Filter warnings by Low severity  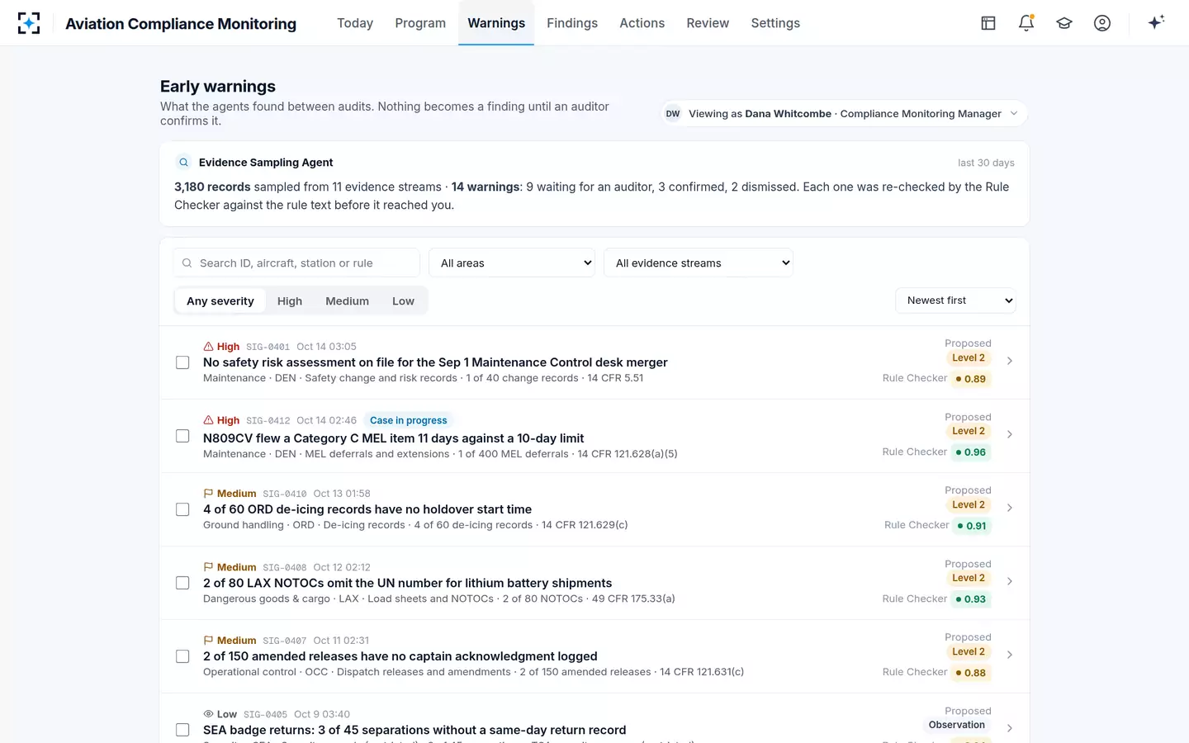[403, 301]
